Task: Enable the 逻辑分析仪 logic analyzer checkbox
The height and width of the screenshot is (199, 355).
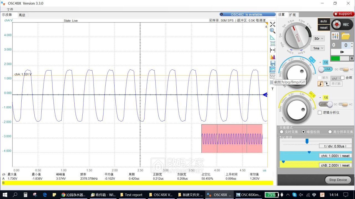Action: (x=320, y=112)
